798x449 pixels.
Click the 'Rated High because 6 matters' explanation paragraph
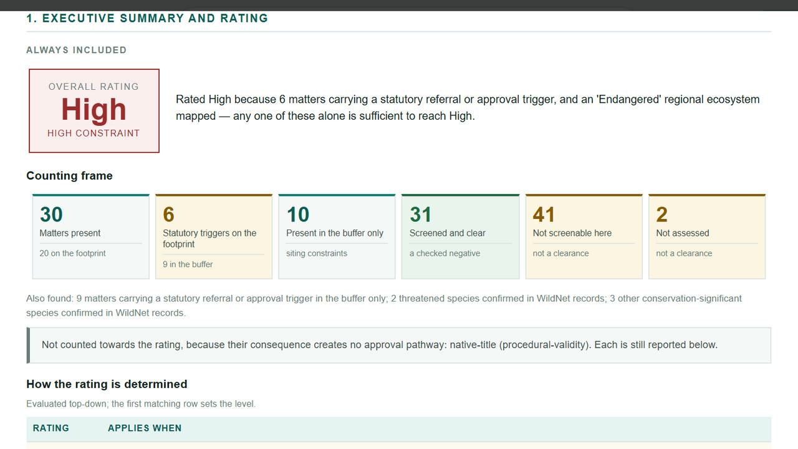pyautogui.click(x=468, y=108)
